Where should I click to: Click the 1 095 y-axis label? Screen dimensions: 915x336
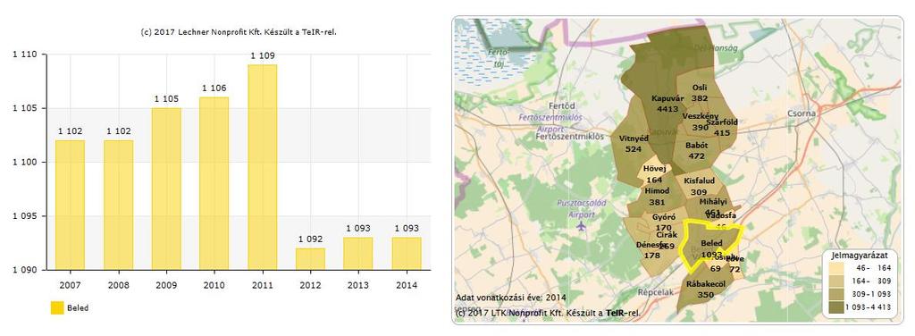24,216
